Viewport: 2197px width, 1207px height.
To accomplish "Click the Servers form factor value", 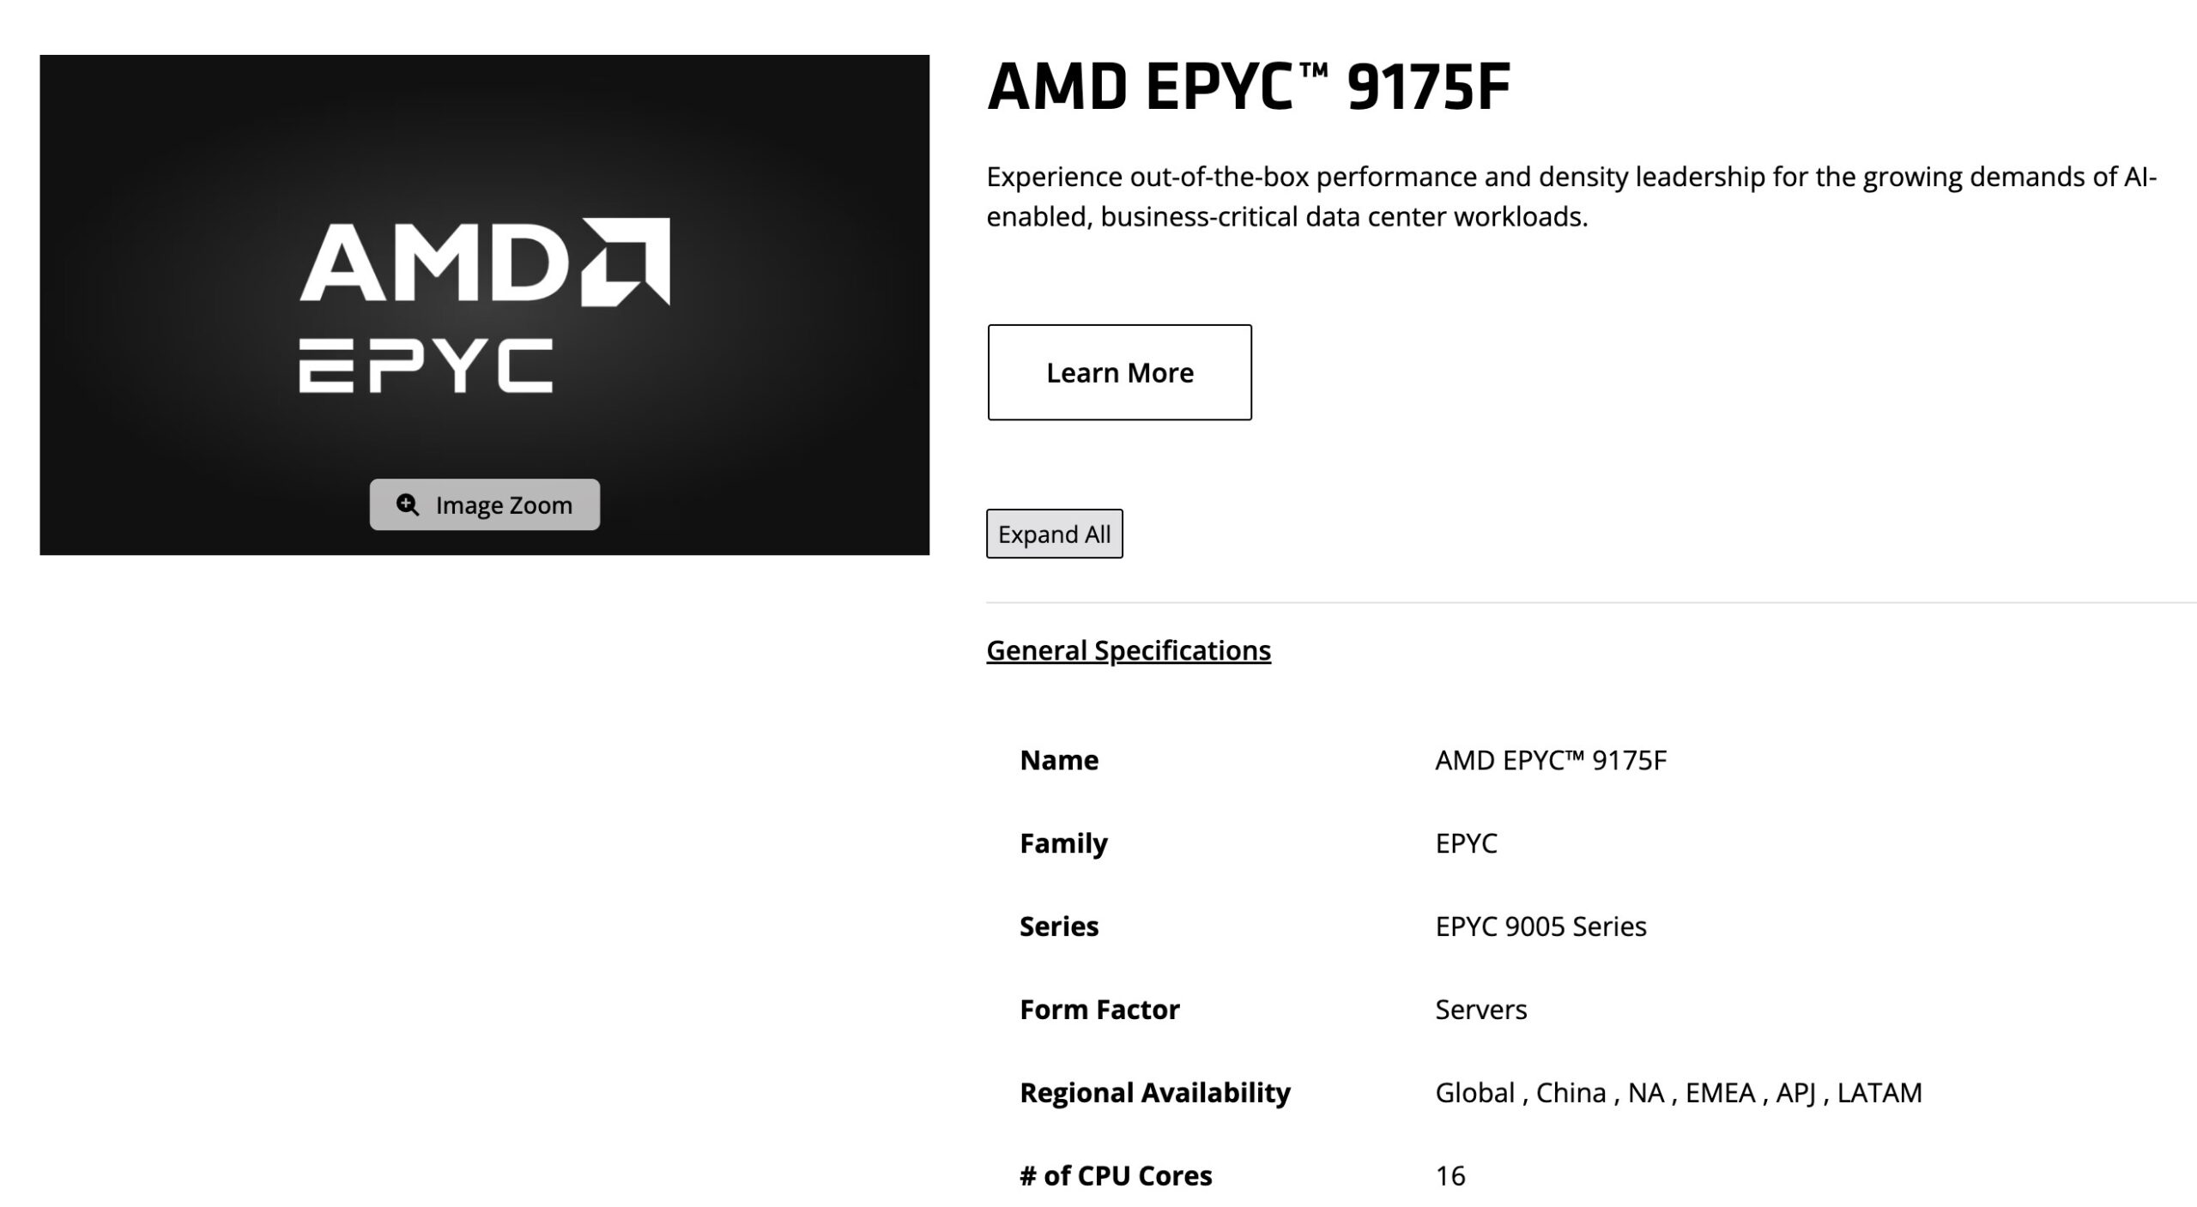I will click(x=1481, y=1010).
